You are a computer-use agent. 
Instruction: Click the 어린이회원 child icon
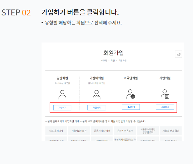(96, 95)
